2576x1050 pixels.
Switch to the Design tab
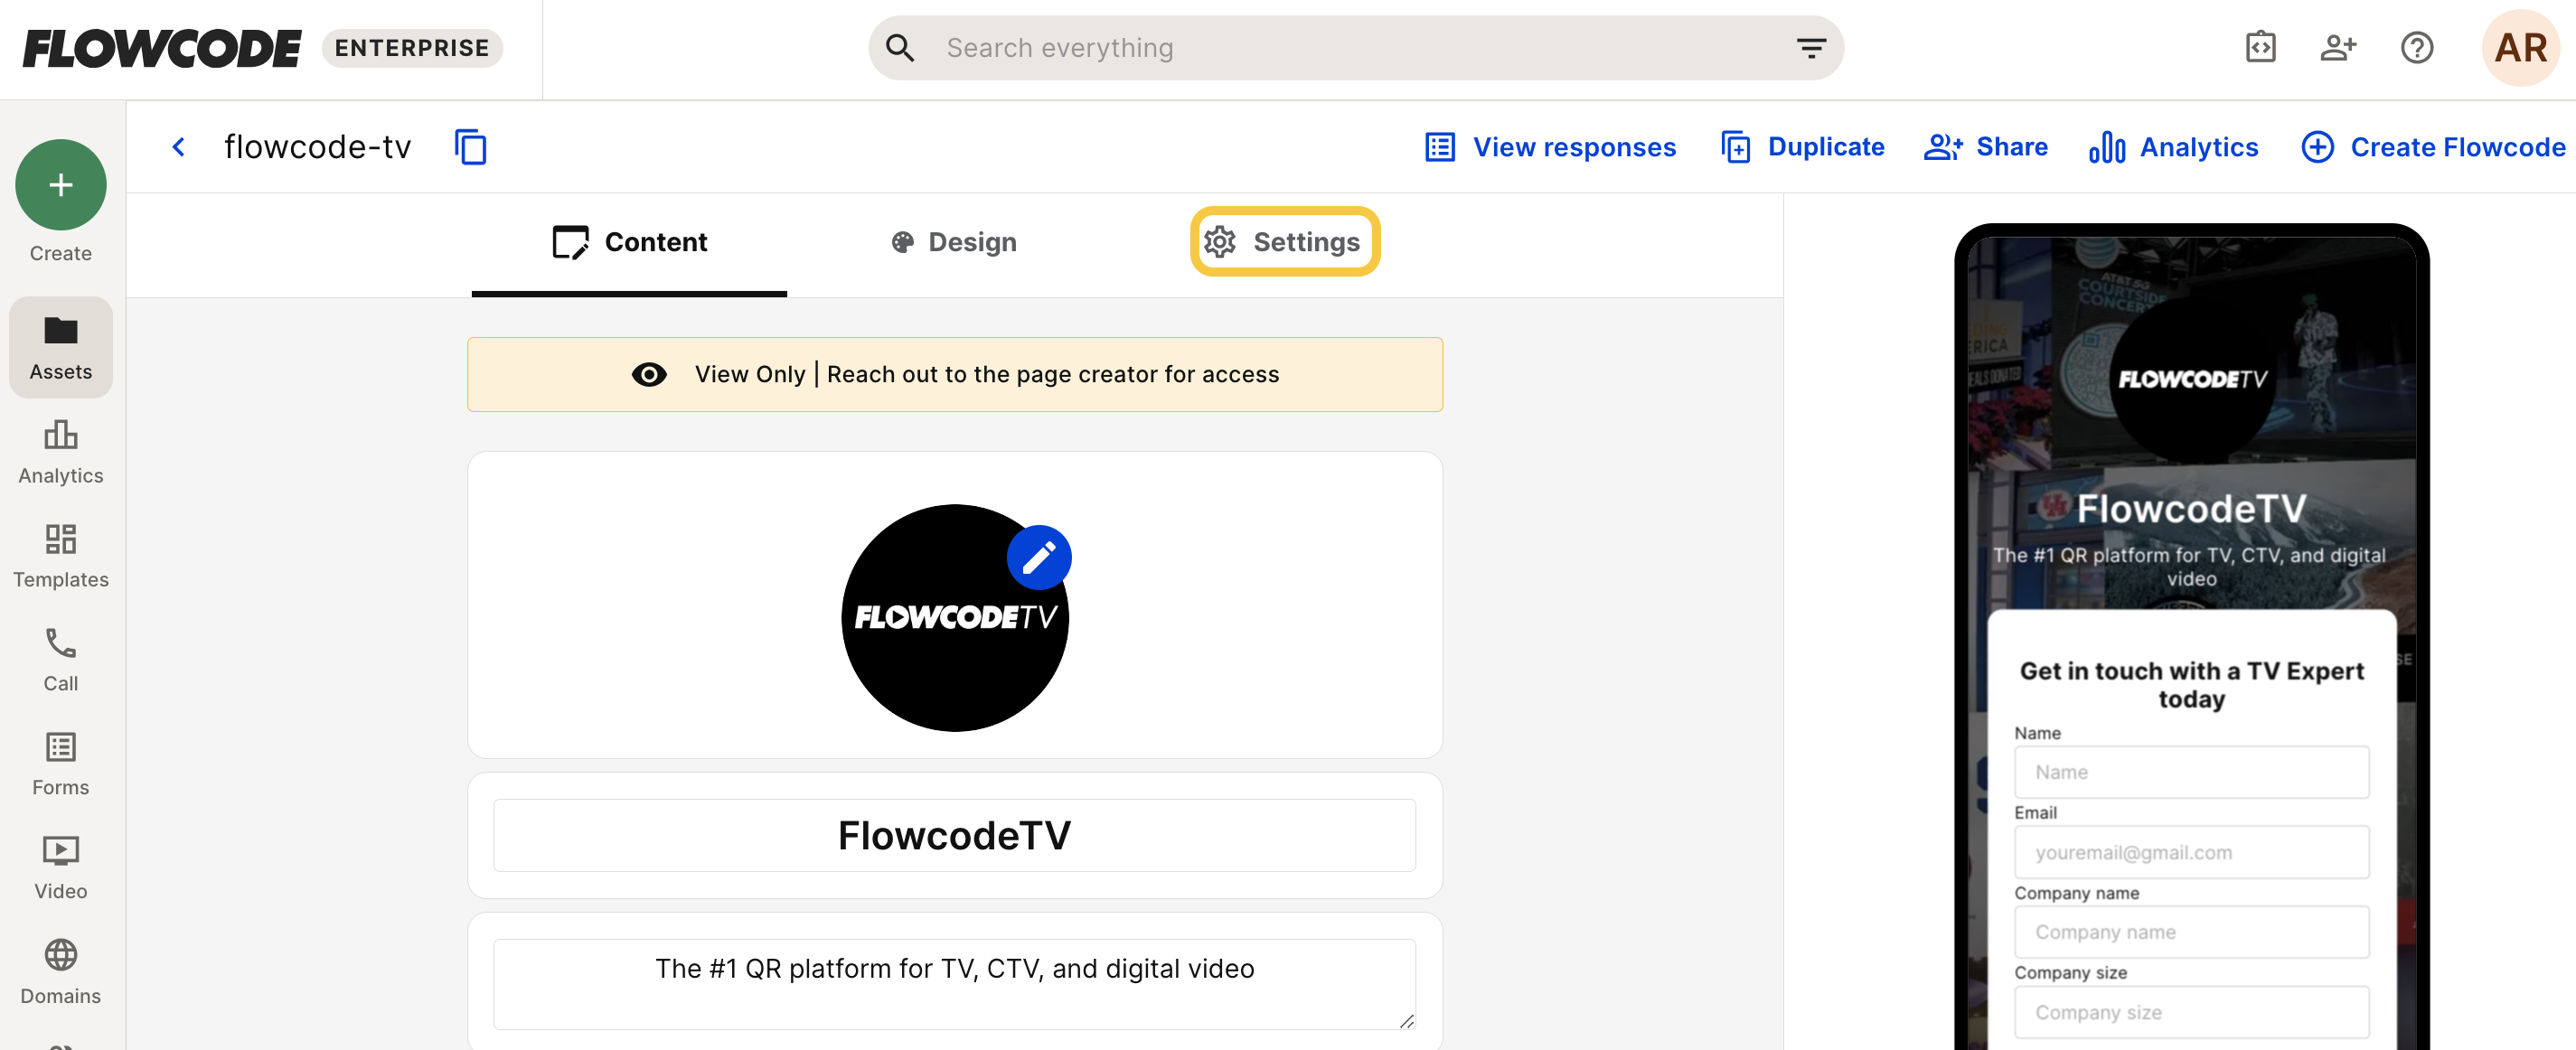click(x=953, y=241)
